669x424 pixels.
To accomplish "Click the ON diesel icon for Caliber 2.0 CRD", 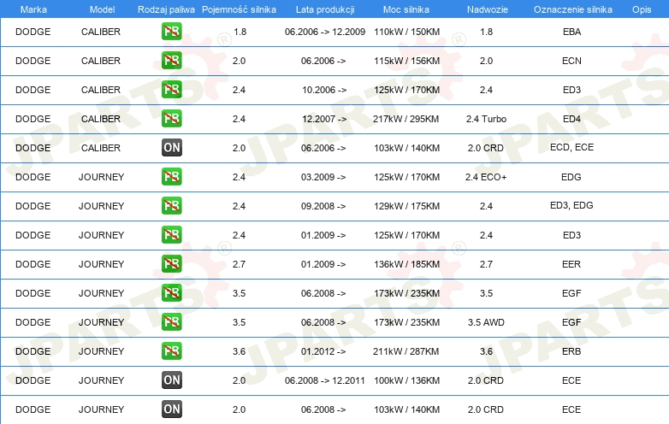I will click(x=171, y=147).
